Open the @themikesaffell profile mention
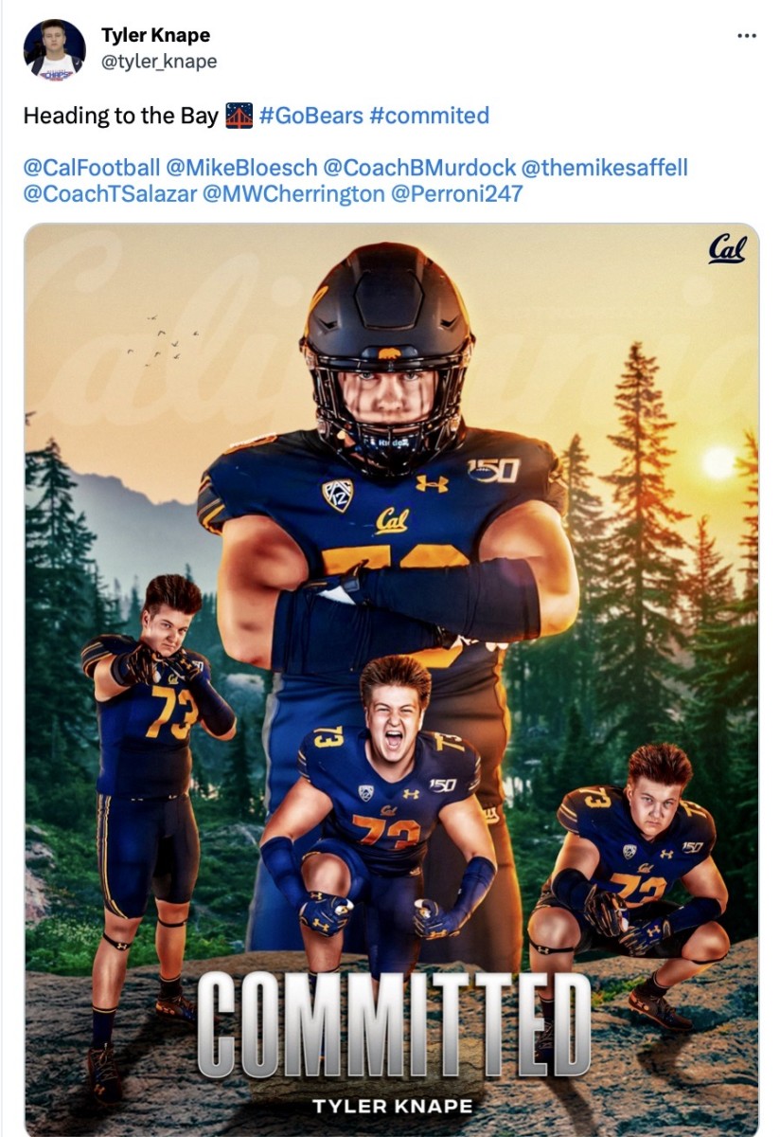Viewport: 780px width, 1137px height. [x=604, y=168]
